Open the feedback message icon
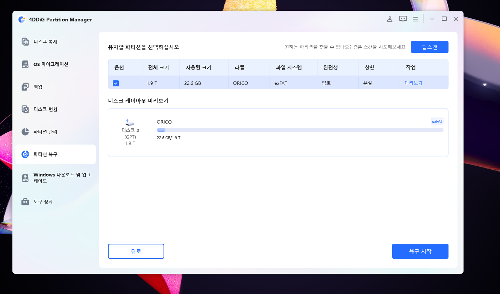 pos(403,19)
